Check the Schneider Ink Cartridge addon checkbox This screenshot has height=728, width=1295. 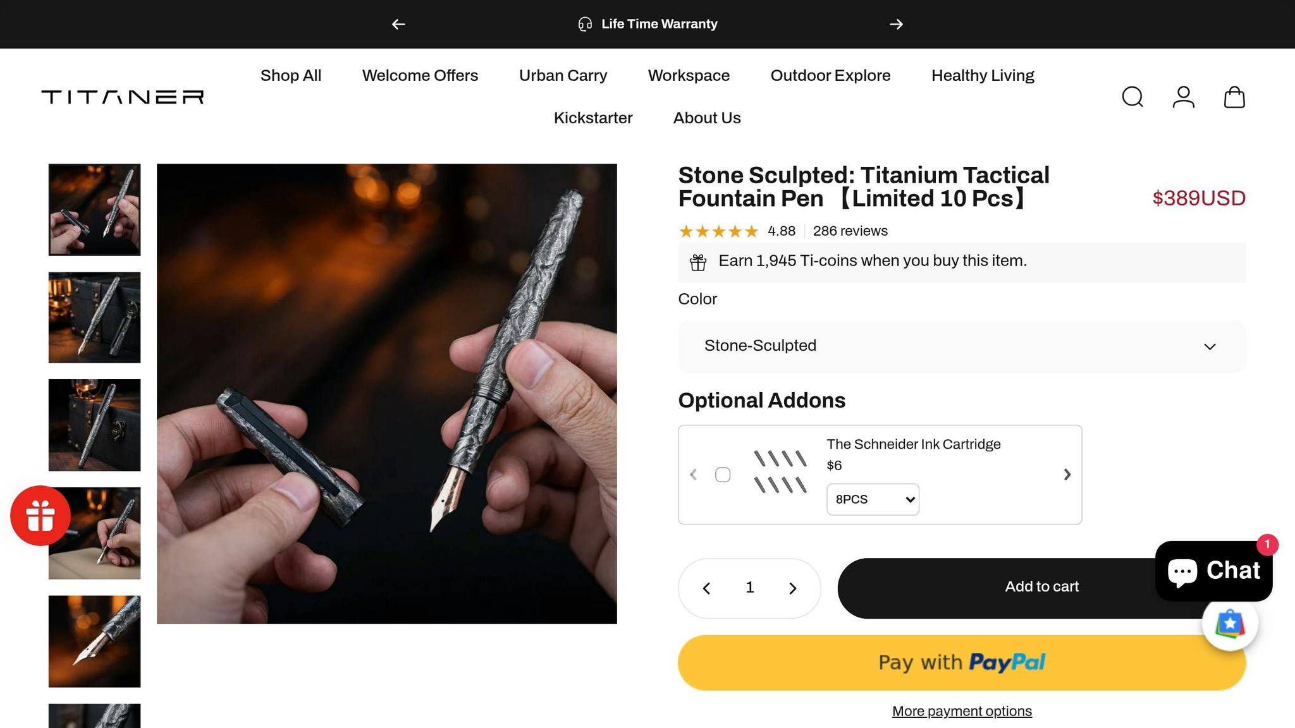[723, 475]
